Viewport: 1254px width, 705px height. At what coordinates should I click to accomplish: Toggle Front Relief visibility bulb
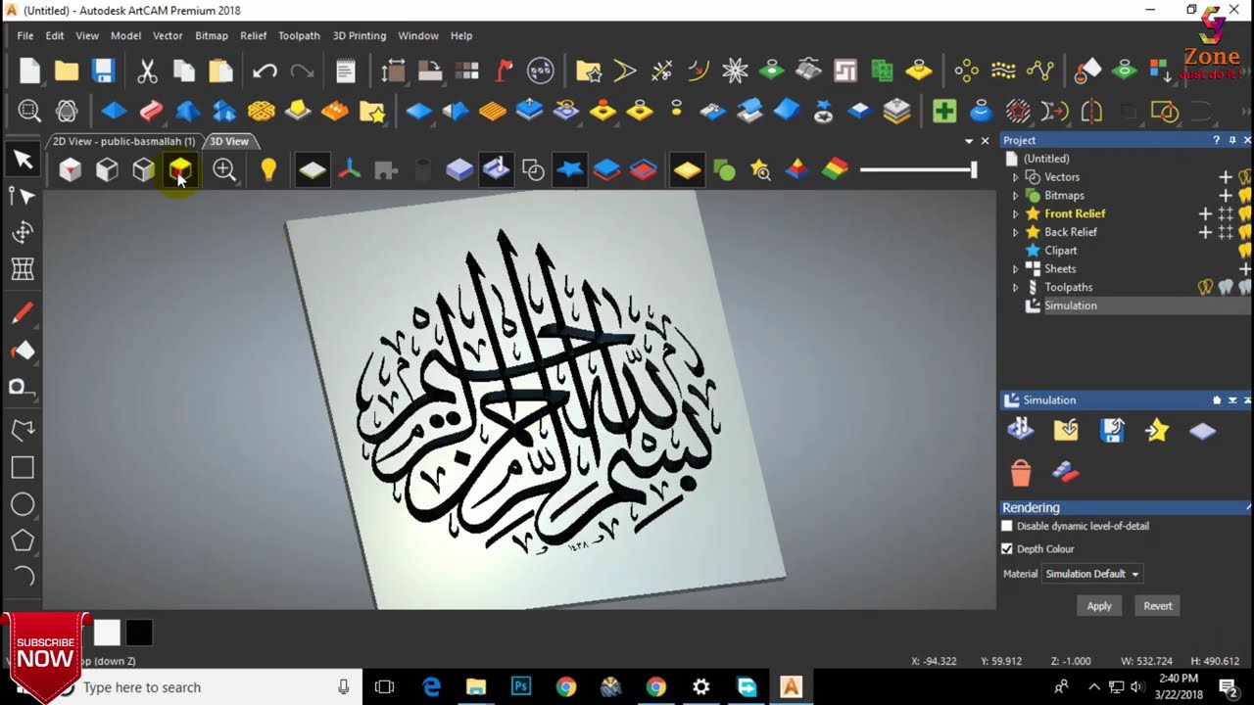click(x=1246, y=213)
